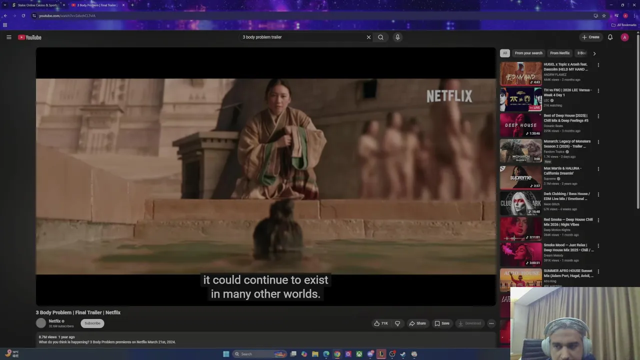Open League of Legends taskbar icon
The image size is (640, 360).
point(381,354)
